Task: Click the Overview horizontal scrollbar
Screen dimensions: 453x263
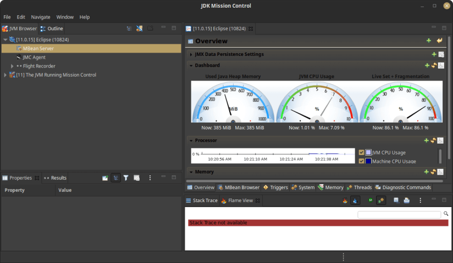Action: (314, 181)
